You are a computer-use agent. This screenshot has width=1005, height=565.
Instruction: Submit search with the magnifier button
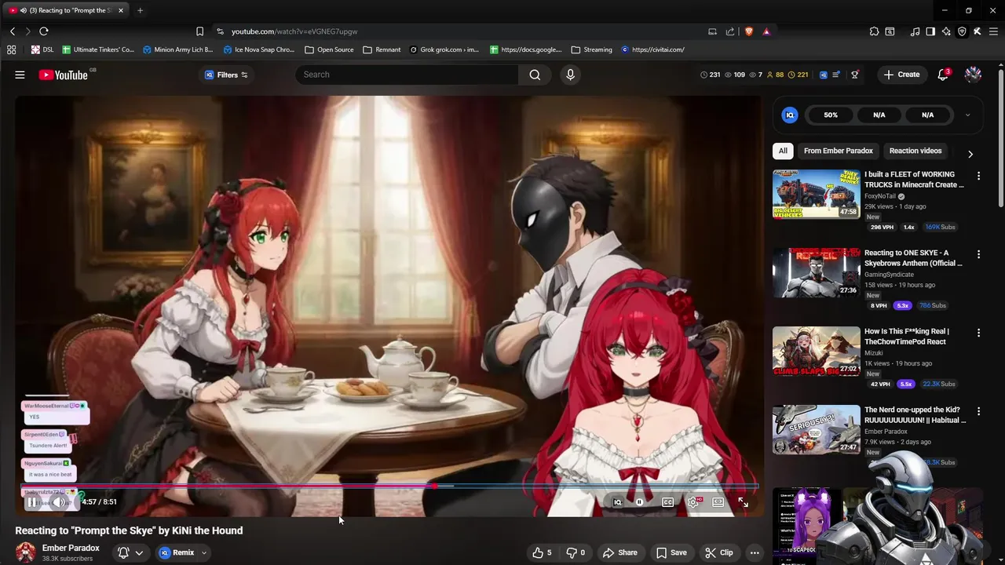(535, 75)
